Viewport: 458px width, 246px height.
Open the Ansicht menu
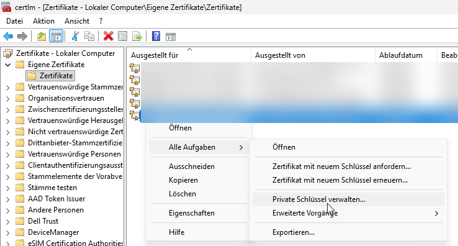pos(77,21)
